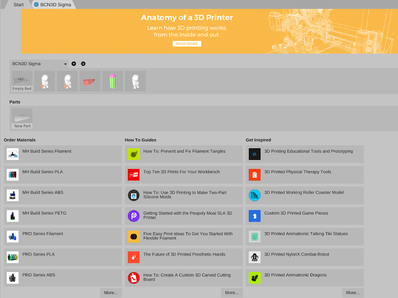Open MH Build Series PETG link
Viewport: 398px width, 298px height.
[x=44, y=213]
